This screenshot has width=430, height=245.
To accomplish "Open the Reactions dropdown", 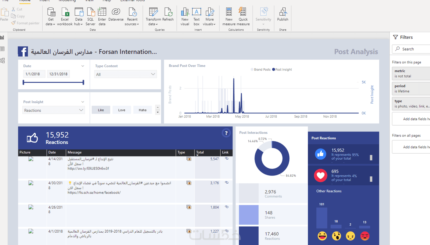I will pos(54,110).
